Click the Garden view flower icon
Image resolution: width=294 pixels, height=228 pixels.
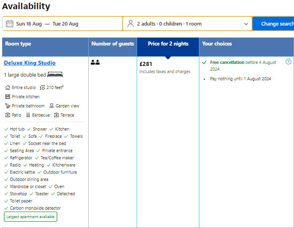coord(52,106)
